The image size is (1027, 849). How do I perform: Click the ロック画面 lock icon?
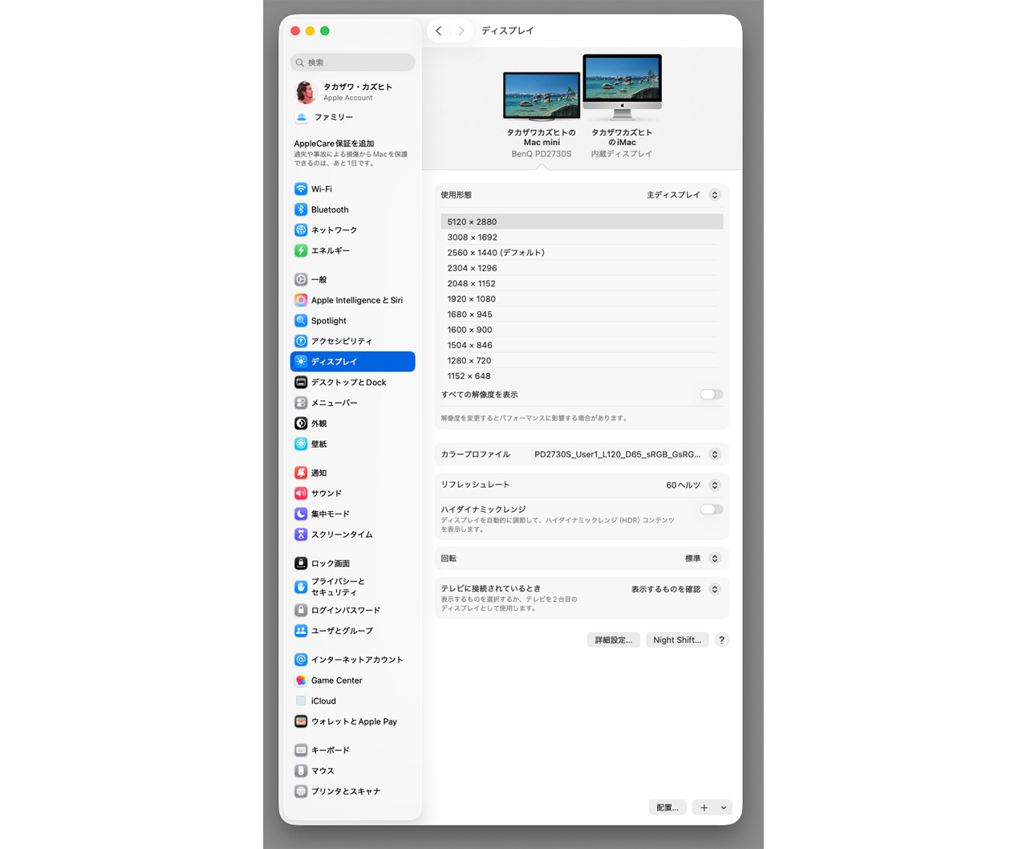pyautogui.click(x=301, y=563)
